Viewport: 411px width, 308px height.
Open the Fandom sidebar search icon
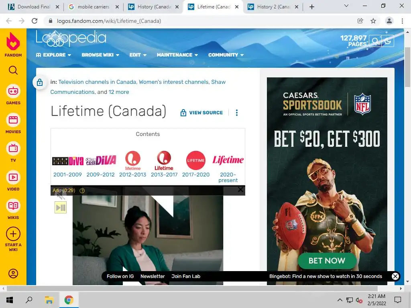tap(13, 70)
